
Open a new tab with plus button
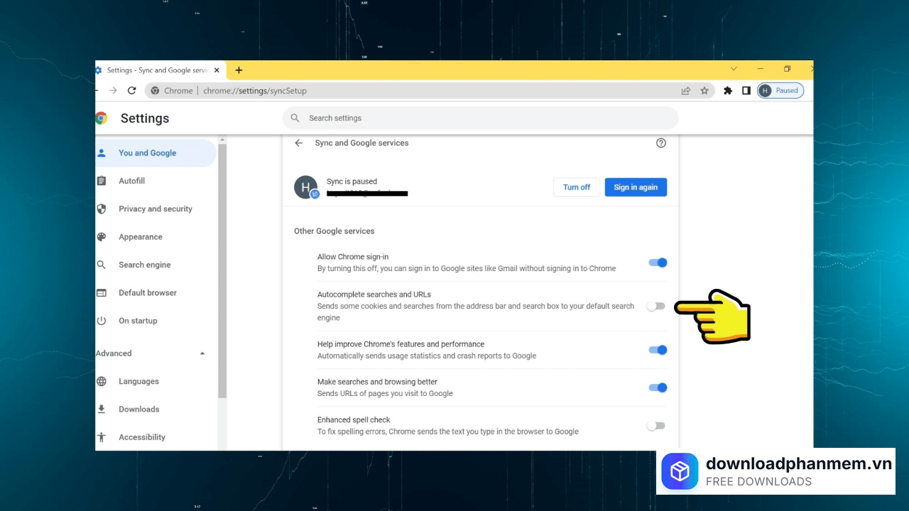pos(239,70)
